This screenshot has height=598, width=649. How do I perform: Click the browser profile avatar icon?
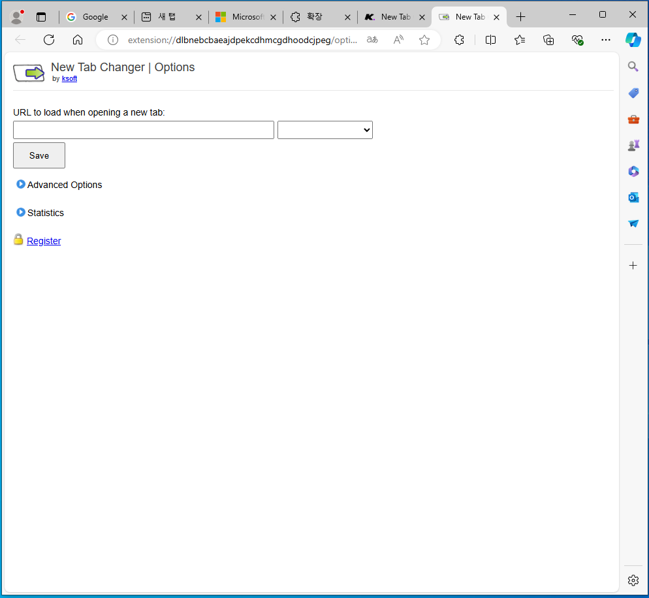click(x=16, y=17)
